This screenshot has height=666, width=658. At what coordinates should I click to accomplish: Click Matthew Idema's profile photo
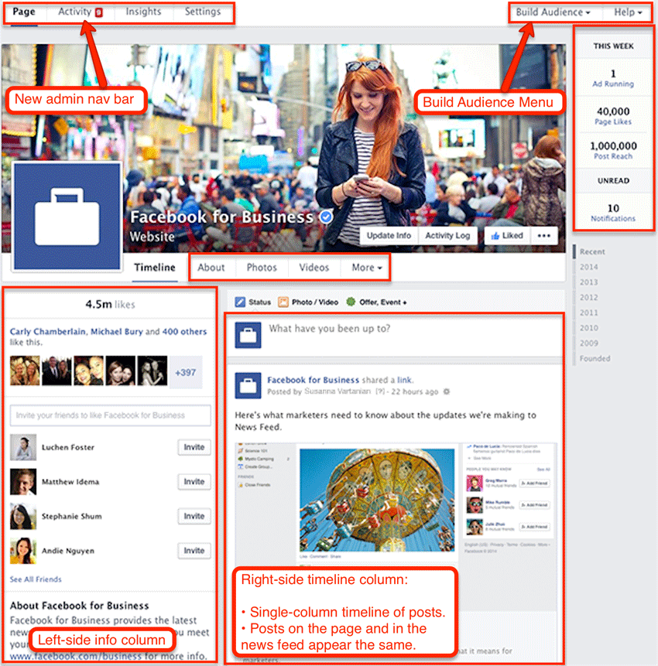[x=23, y=482]
